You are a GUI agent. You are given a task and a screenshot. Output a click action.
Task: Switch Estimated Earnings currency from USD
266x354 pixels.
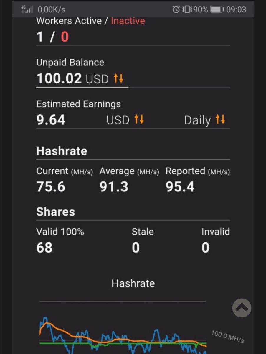118,120
